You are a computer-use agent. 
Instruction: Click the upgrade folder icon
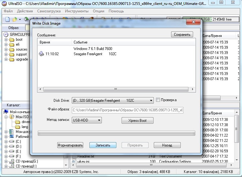12,59
